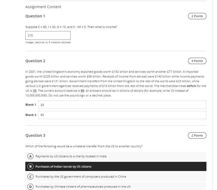Image resolution: width=217 pixels, height=190 pixels.
Task: Click the Question 1 heading
Action: click(x=35, y=16)
